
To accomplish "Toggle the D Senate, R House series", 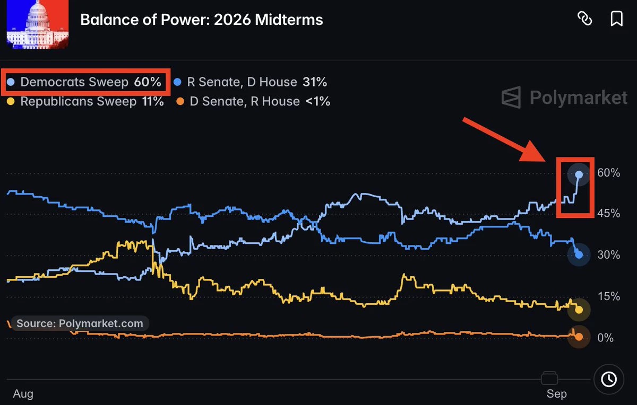I will pos(253,101).
